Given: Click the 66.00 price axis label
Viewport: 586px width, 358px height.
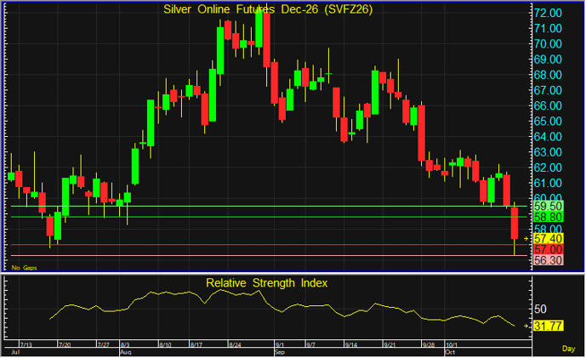Looking at the screenshot, I should (x=548, y=105).
